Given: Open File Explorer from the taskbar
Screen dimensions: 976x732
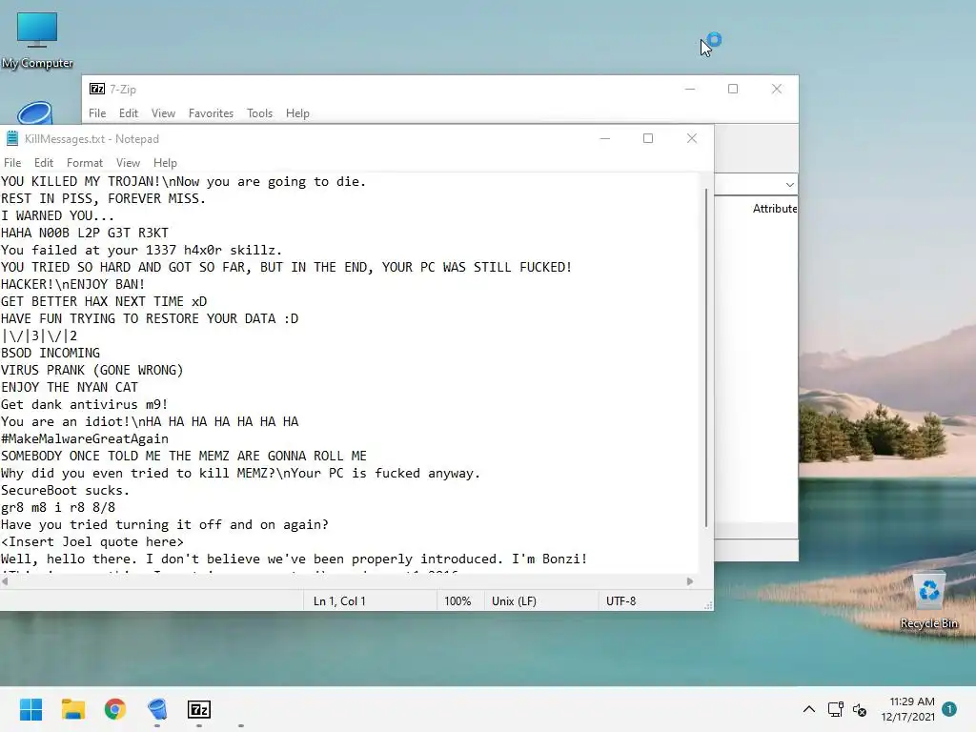Looking at the screenshot, I should pos(72,709).
